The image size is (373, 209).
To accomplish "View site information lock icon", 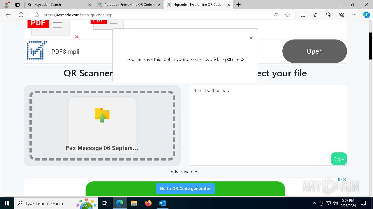I will pos(37,15).
